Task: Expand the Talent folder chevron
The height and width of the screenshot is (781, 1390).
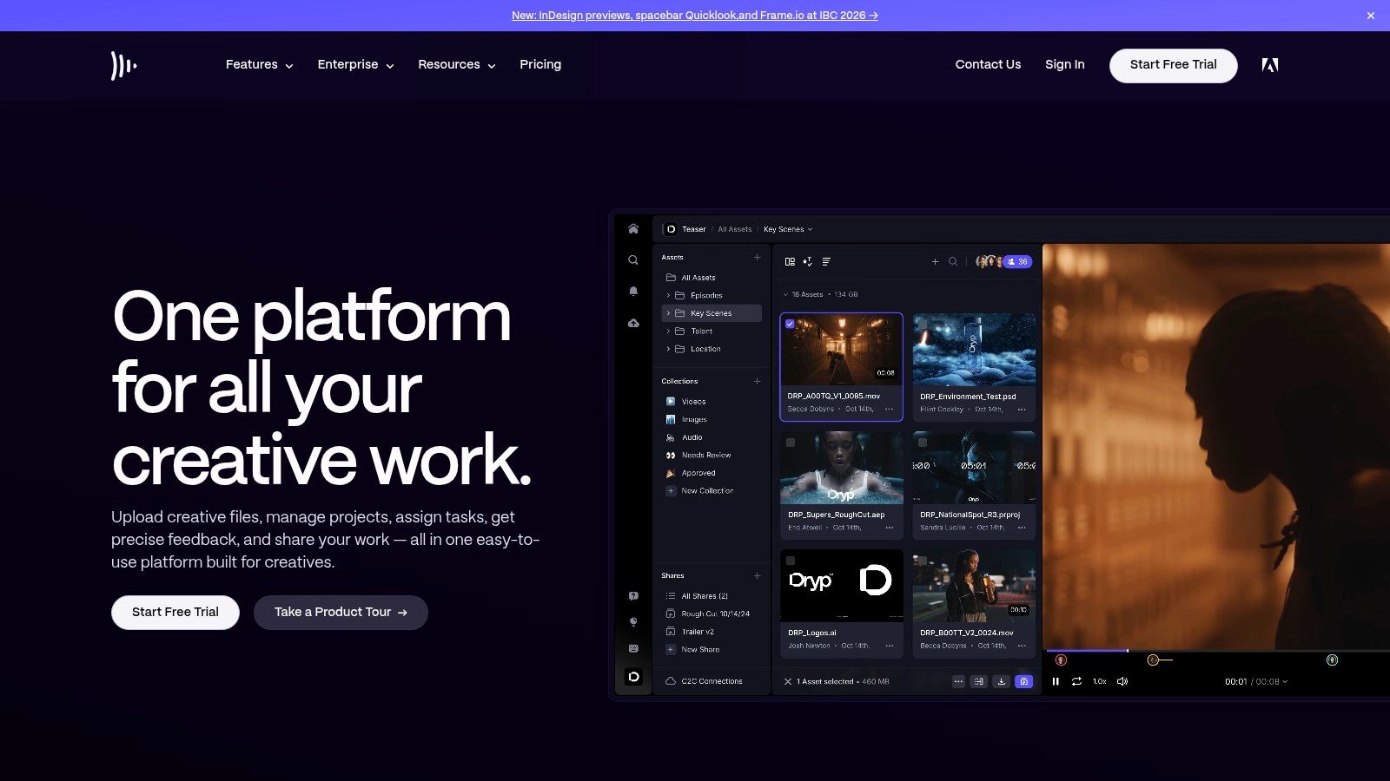Action: (x=668, y=331)
